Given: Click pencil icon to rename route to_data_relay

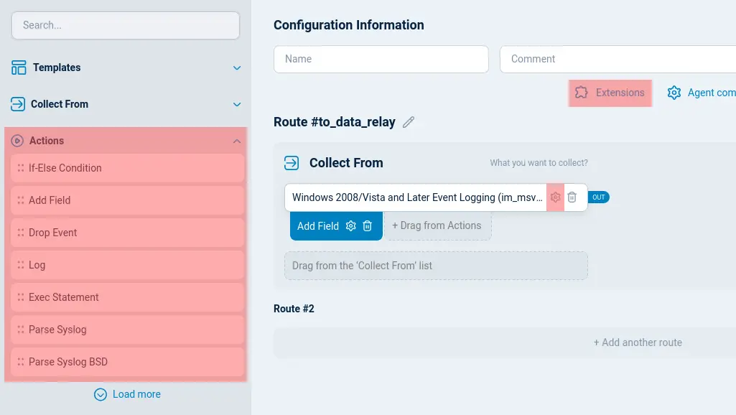Looking at the screenshot, I should click(408, 122).
